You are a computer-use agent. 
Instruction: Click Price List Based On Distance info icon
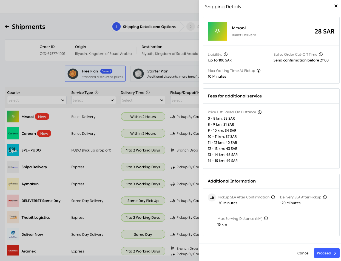pos(260,112)
